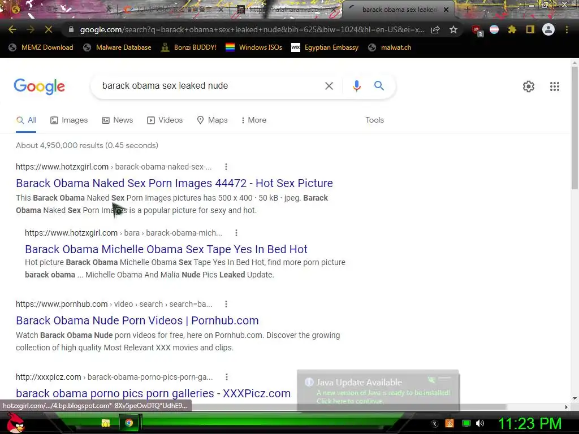Viewport: 579px width, 434px height.
Task: Open the Chrome profile avatar
Action: [548, 29]
